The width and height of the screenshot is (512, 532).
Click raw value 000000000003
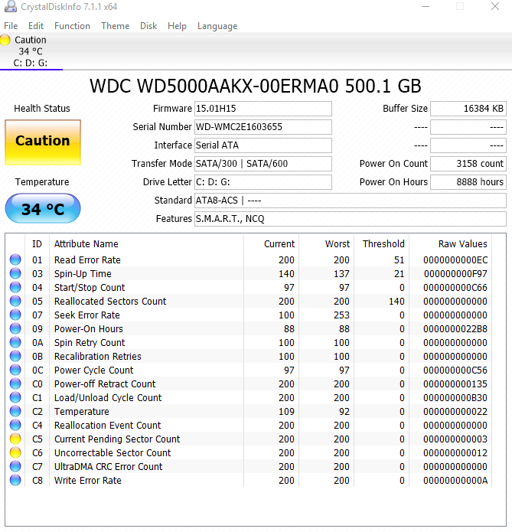455,439
